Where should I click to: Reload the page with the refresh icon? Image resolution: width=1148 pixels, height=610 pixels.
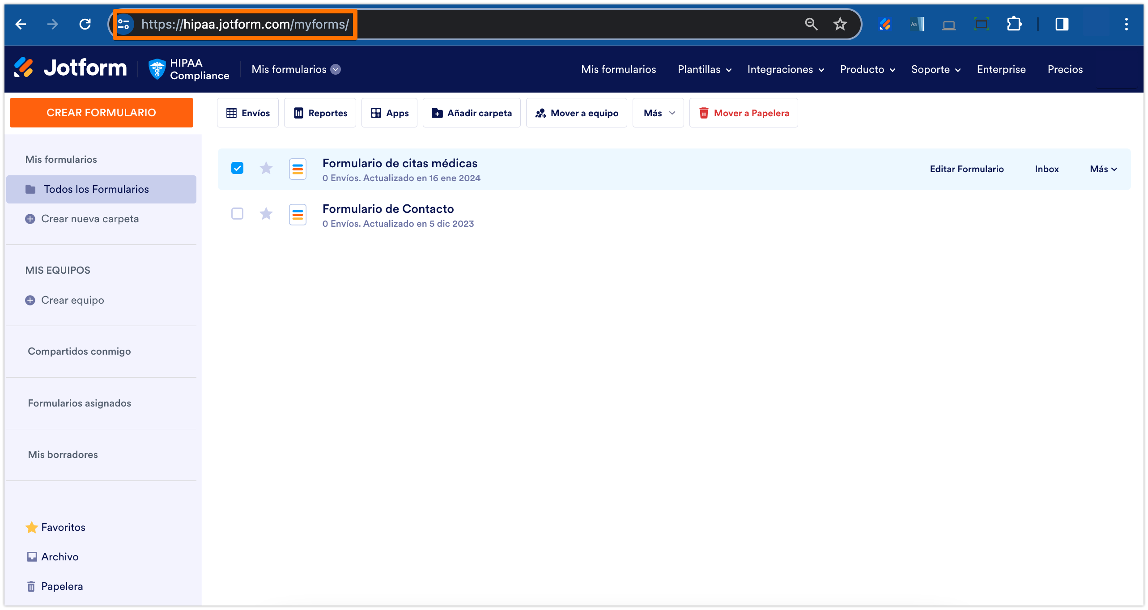[85, 24]
